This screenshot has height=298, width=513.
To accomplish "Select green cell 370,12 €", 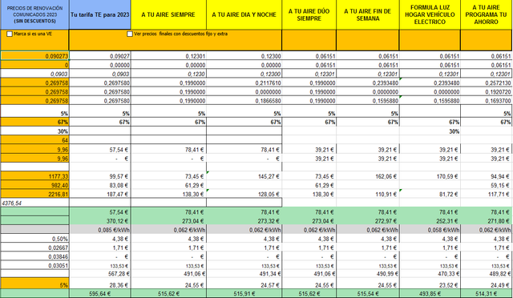I will point(99,221).
